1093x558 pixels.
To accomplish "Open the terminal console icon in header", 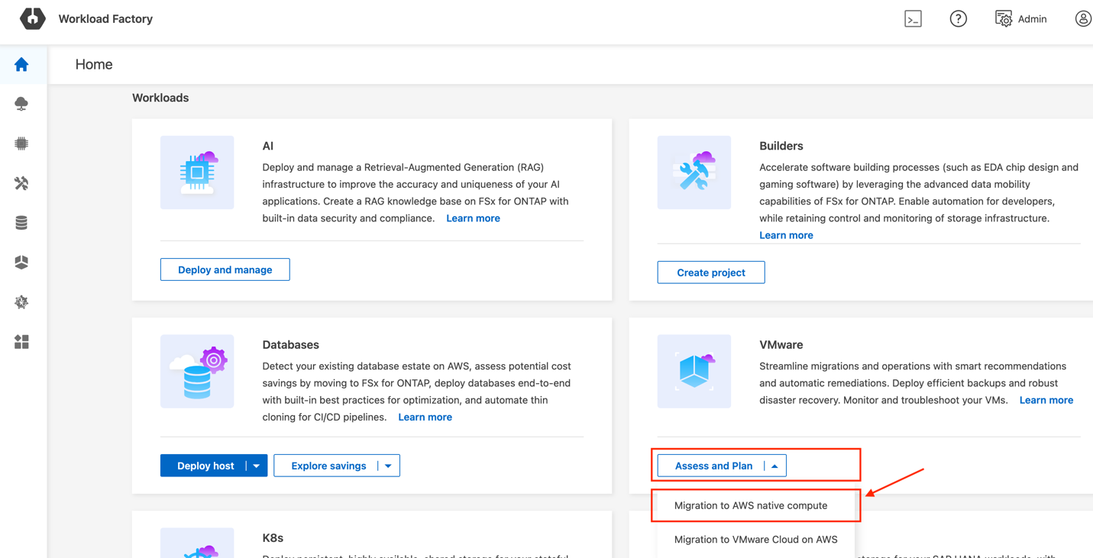I will (x=913, y=19).
